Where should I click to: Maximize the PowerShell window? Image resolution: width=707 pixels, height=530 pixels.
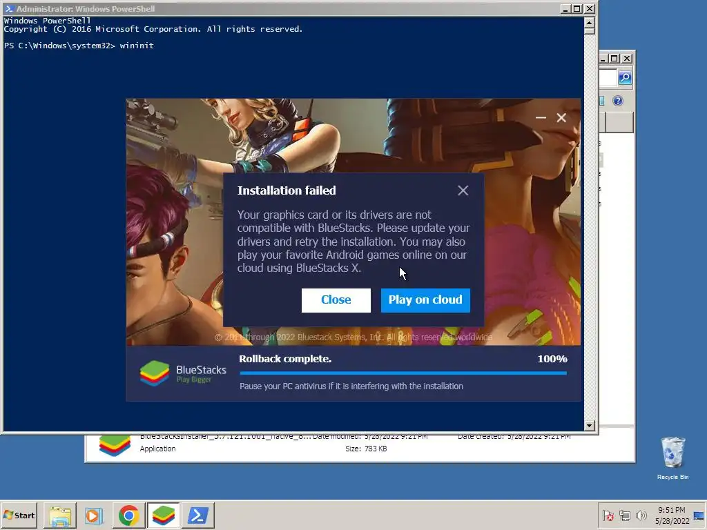pos(578,8)
